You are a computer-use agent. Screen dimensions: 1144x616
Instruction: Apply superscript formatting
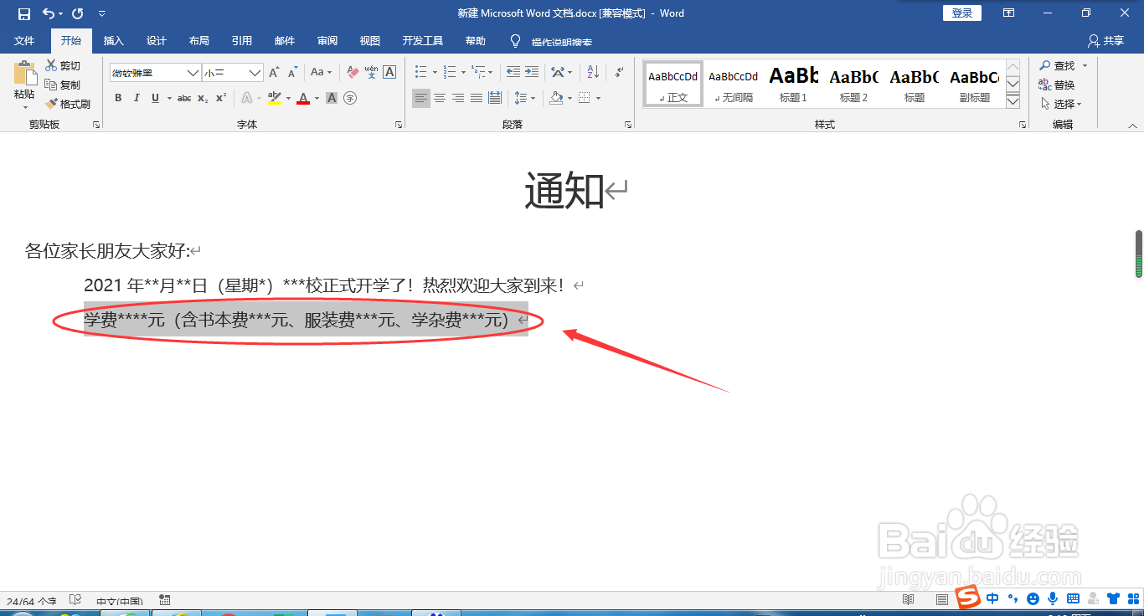(x=220, y=98)
